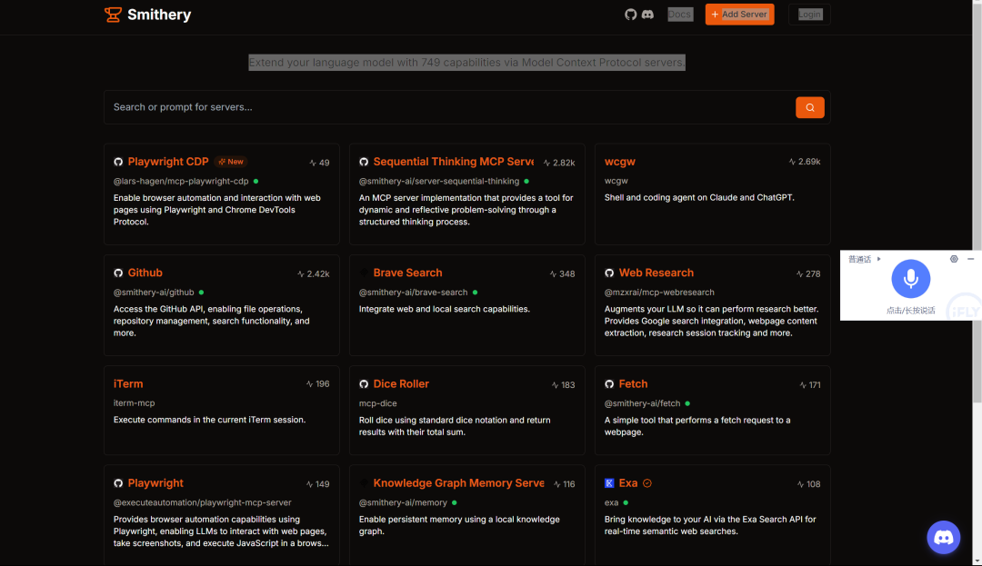Open the Discord icon in header
This screenshot has height=566, width=982.
[x=647, y=15]
